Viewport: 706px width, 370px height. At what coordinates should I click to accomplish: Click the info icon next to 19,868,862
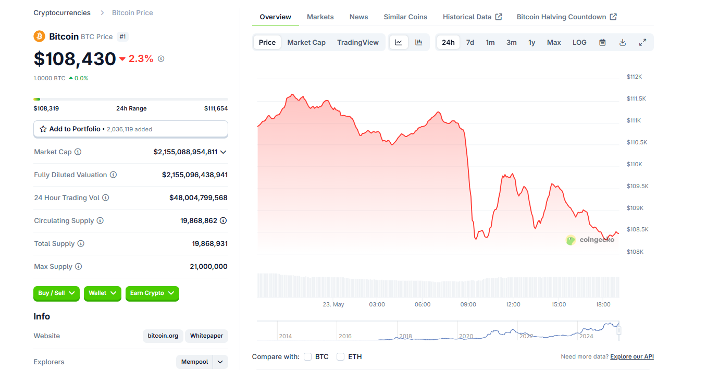[x=224, y=221]
